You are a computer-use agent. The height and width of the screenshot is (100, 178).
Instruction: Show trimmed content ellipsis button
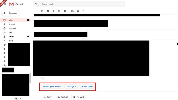click(42, 78)
